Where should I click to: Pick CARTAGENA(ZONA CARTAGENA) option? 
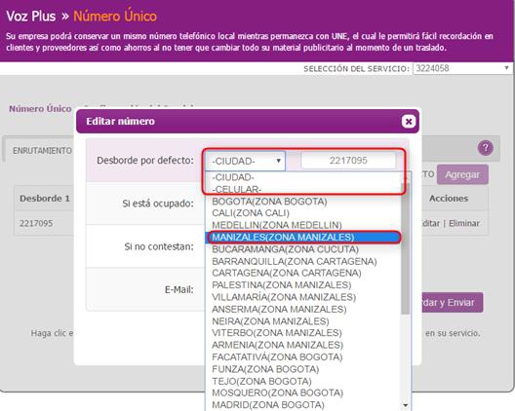(x=303, y=273)
